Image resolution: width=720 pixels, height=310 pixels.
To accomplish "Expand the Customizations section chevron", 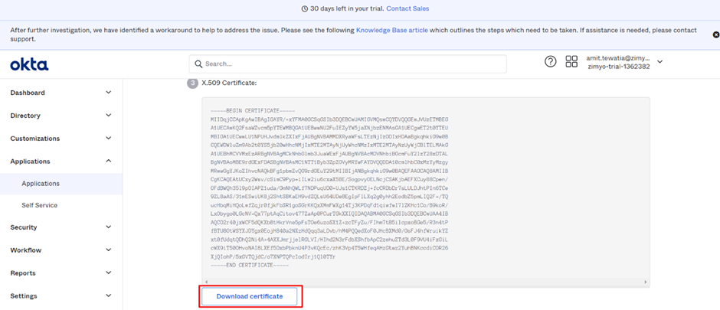I will 108,138.
